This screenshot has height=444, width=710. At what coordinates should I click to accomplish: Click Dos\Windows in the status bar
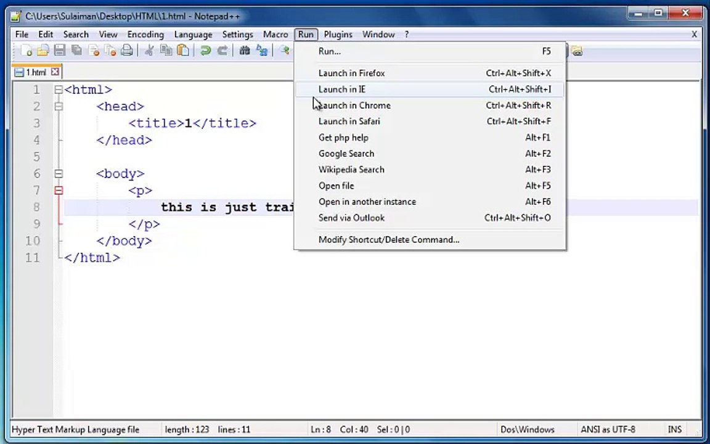pos(527,429)
